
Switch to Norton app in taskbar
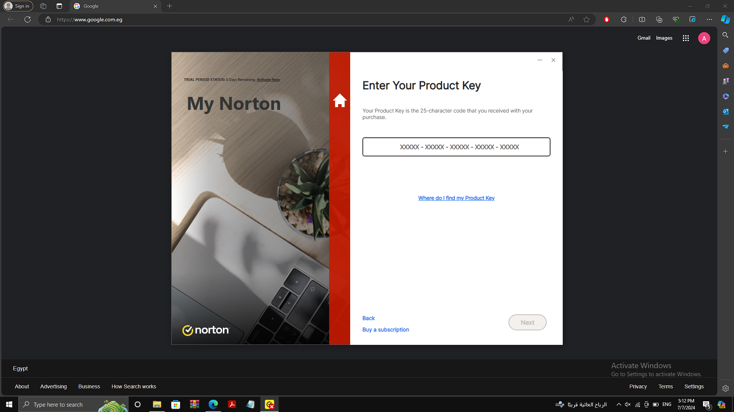pyautogui.click(x=270, y=404)
